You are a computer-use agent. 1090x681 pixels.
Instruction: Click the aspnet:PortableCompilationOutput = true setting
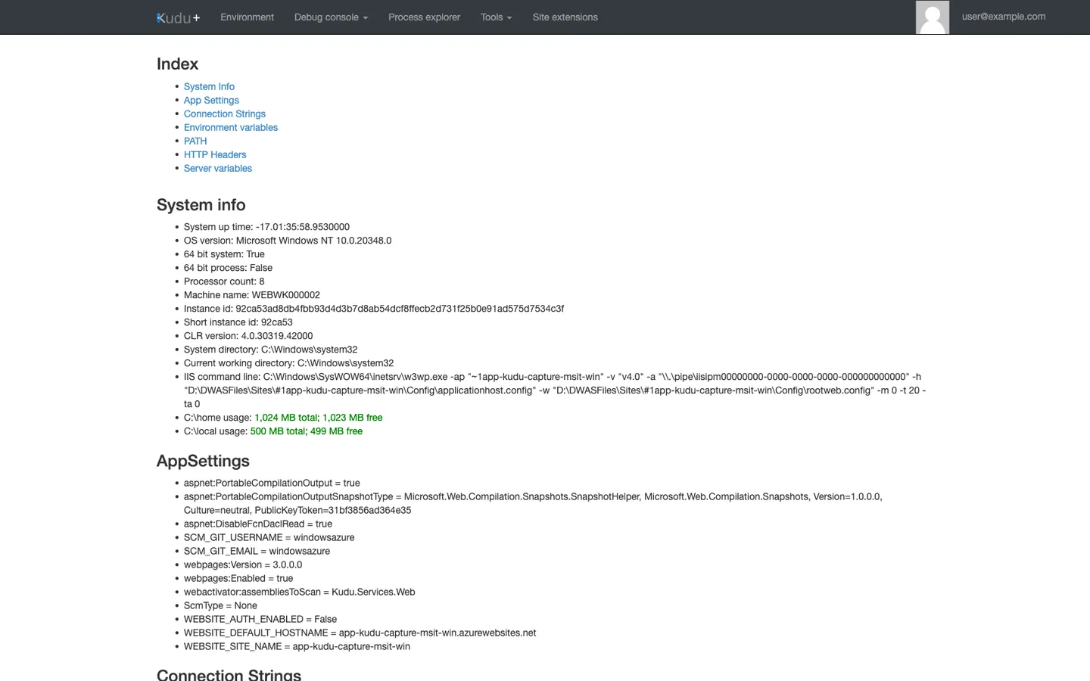click(x=272, y=483)
